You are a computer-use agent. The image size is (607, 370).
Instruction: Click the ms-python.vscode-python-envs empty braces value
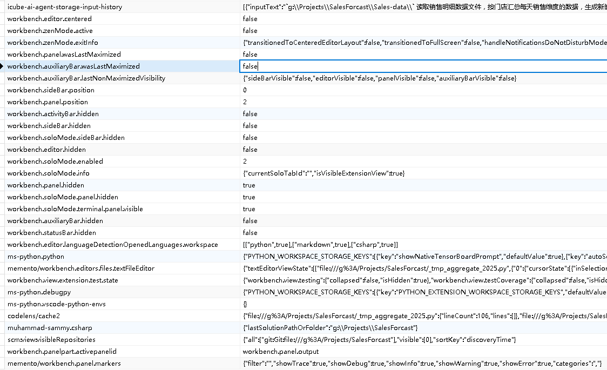[x=245, y=304]
